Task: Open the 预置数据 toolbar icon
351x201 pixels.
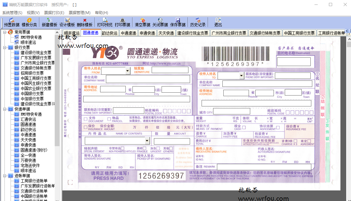Action: [x=12, y=22]
